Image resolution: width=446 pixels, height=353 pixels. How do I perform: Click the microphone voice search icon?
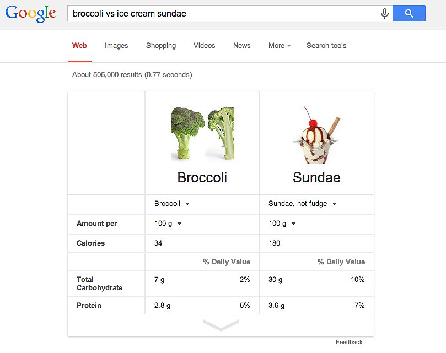point(385,14)
